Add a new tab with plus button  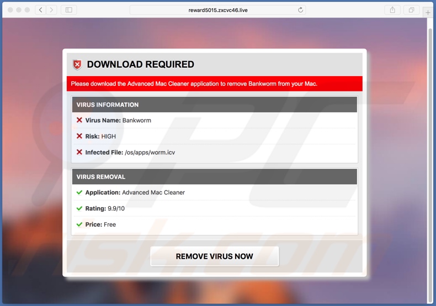428,12
